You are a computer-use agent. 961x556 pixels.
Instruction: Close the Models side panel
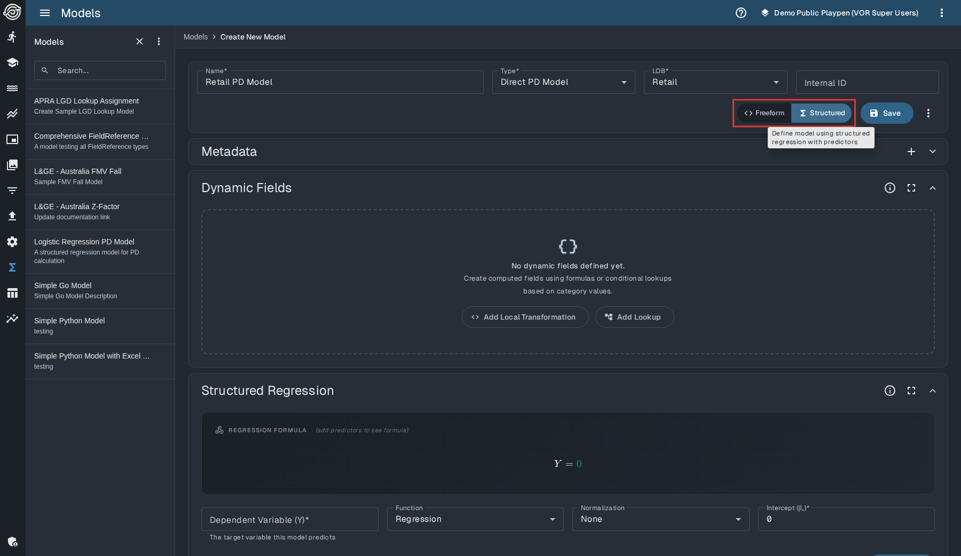139,42
